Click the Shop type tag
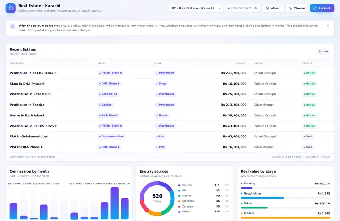This screenshot has height=221, width=340. pyautogui.click(x=161, y=84)
